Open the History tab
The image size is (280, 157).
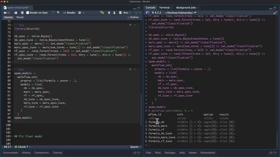(x=26, y=153)
